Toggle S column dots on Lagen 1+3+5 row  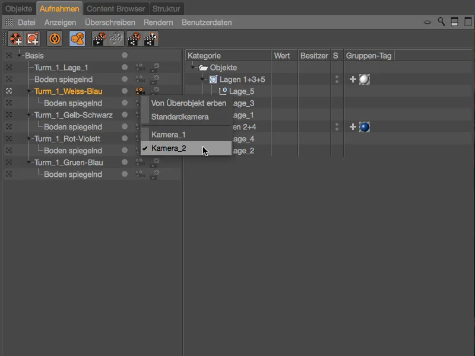tap(337, 80)
